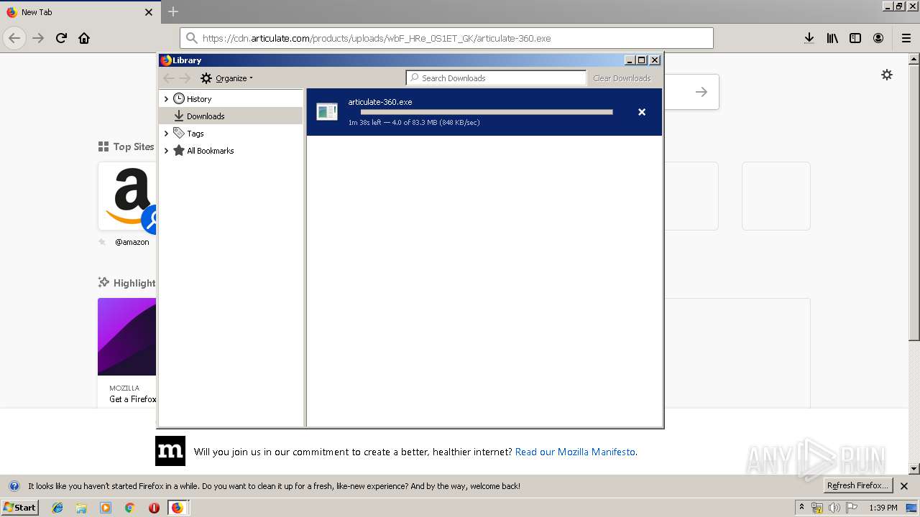Open the Library bookshelf toolbar icon
920x517 pixels.
click(832, 38)
